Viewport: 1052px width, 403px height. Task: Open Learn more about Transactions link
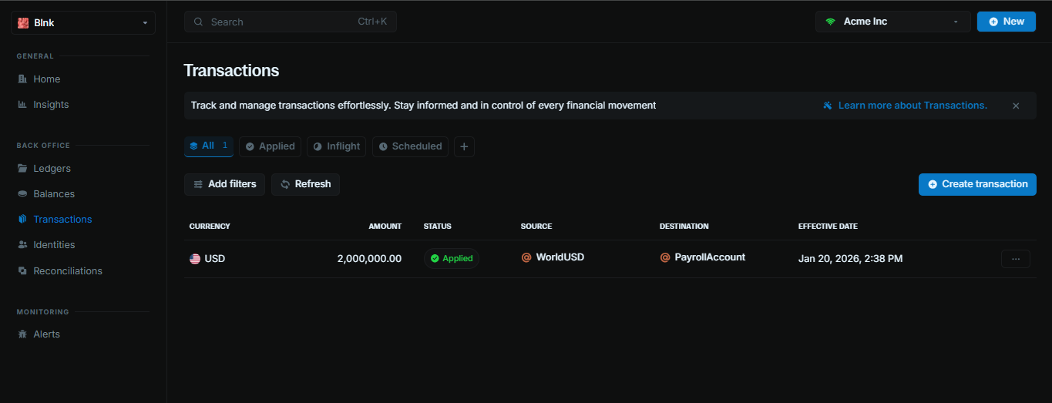click(913, 106)
